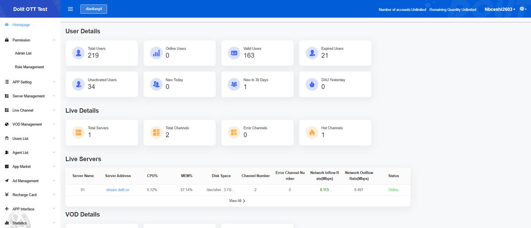531x228 pixels.
Task: Click the App Market icon
Action: coord(7,166)
